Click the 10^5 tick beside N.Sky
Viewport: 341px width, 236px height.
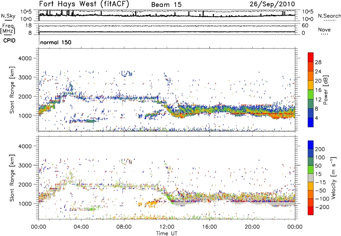pos(26,12)
